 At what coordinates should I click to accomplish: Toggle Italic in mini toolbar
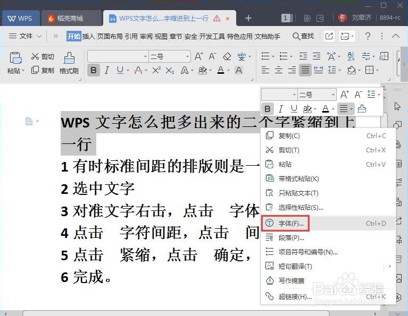pyautogui.click(x=281, y=109)
